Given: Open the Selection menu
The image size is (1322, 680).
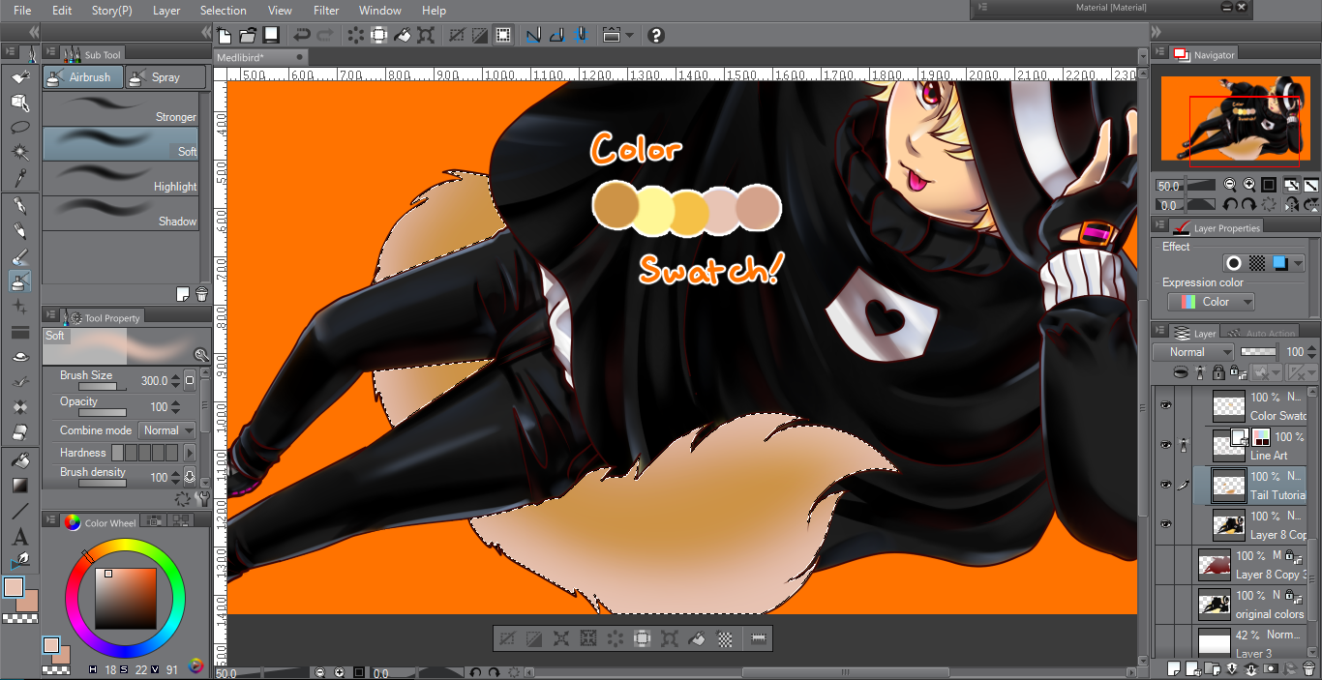Looking at the screenshot, I should (224, 11).
